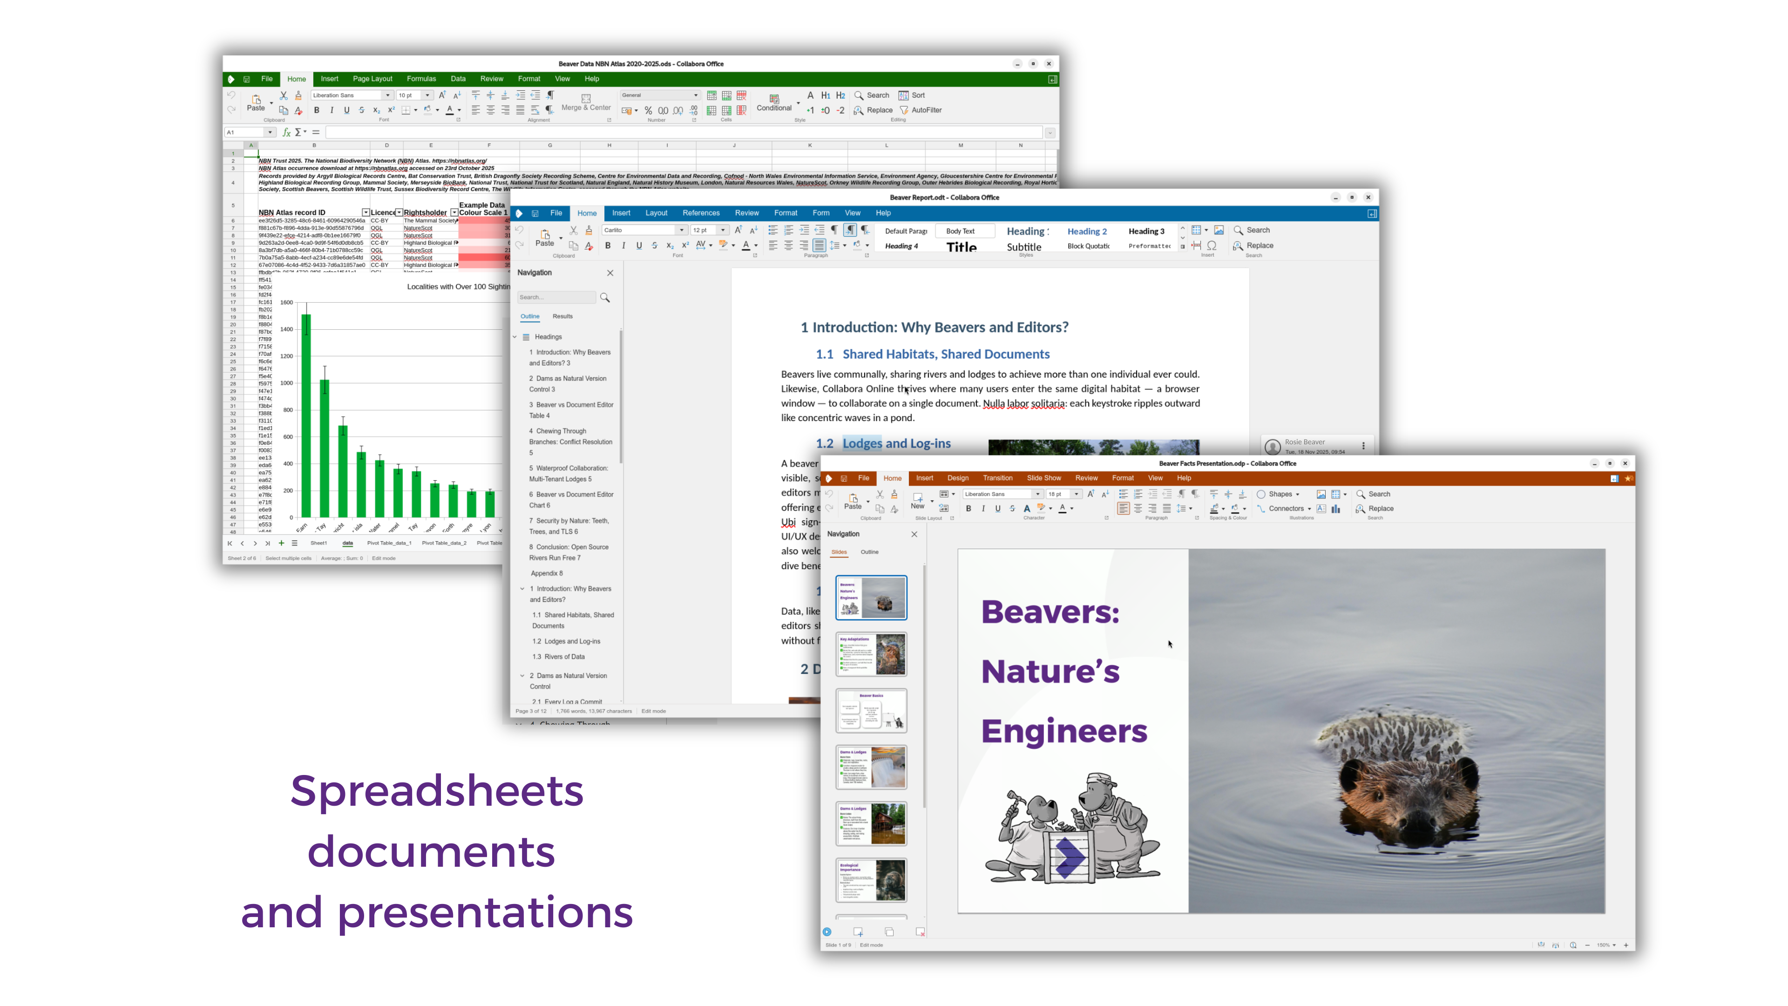Image resolution: width=1788 pixels, height=1006 pixels.
Task: Toggle italic formatting in Impress ribbon
Action: [983, 509]
